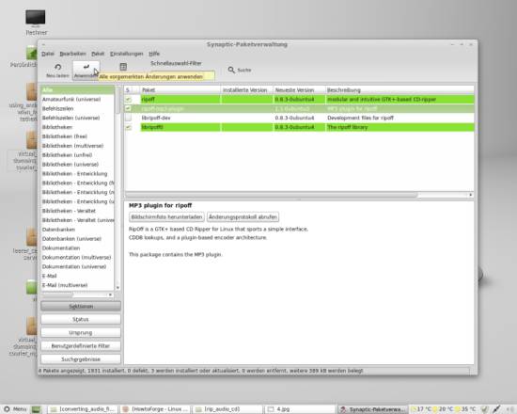This screenshot has width=517, height=414.
Task: Select Amateurfunk (universe) section
Action: 77,99
